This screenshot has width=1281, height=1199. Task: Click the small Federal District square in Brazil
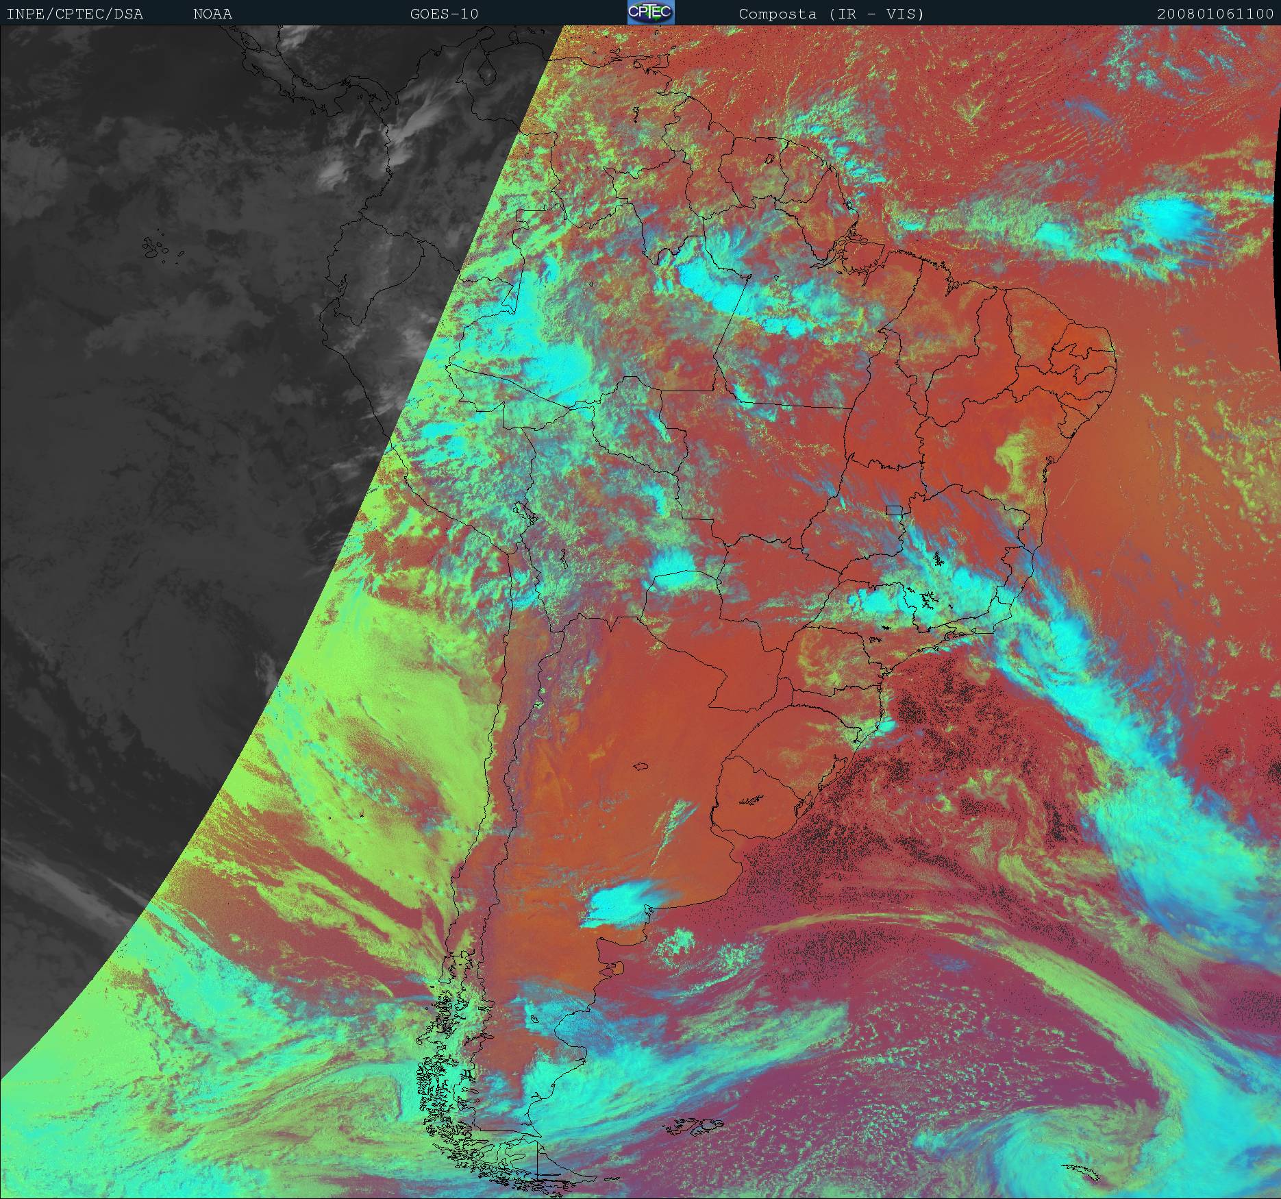893,509
